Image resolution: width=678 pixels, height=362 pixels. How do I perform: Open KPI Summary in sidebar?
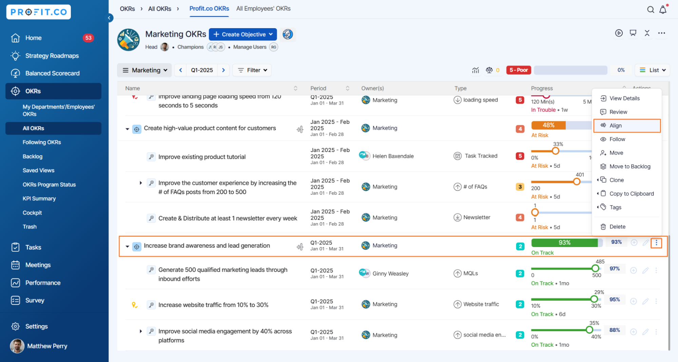[x=39, y=198]
